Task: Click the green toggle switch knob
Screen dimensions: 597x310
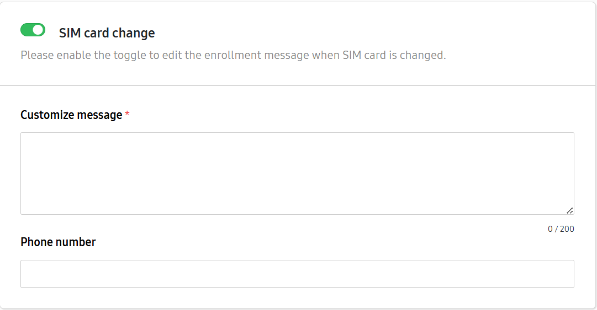Action: click(38, 30)
